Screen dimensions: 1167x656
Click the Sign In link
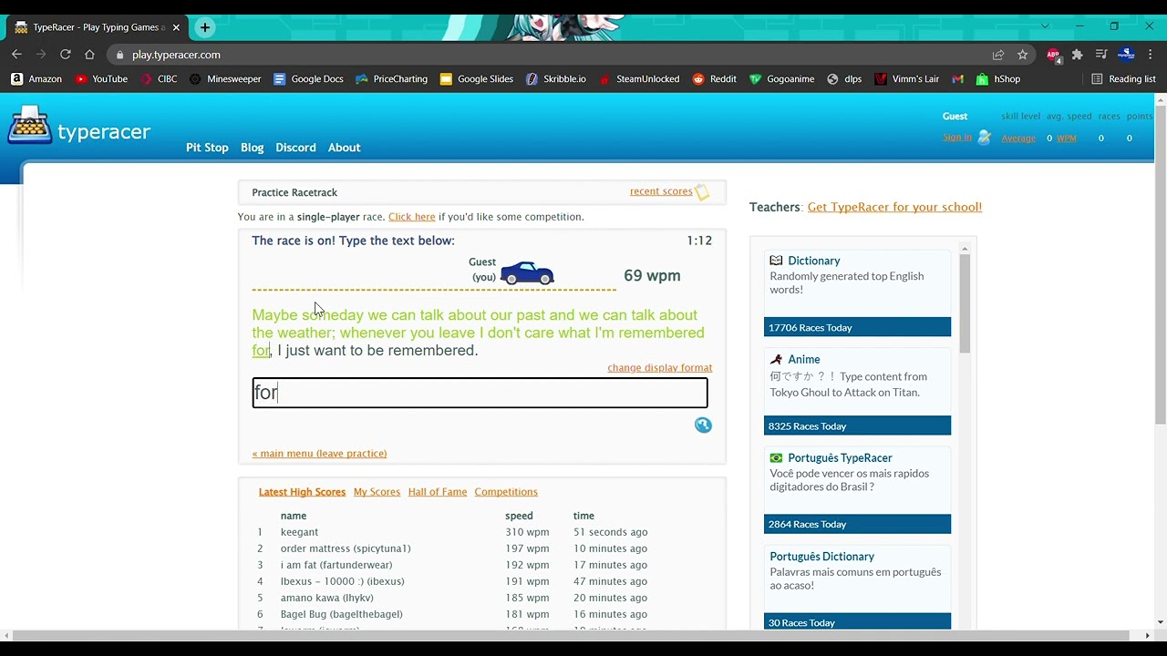pyautogui.click(x=957, y=138)
